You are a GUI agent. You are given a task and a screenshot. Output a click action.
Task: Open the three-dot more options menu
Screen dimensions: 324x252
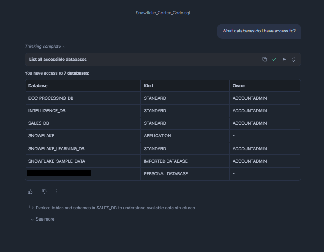point(57,192)
